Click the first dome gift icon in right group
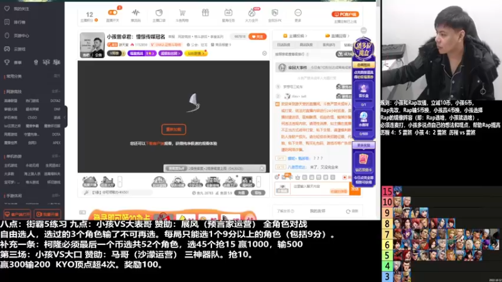Image resolution: width=502 pixels, height=282 pixels. click(x=159, y=182)
